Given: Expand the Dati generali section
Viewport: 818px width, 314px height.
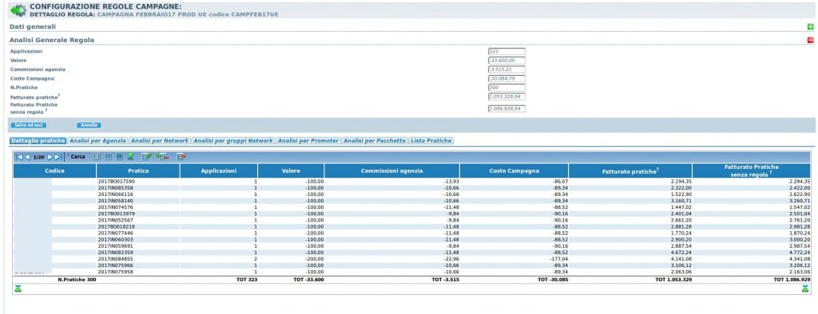Looking at the screenshot, I should coord(810,26).
